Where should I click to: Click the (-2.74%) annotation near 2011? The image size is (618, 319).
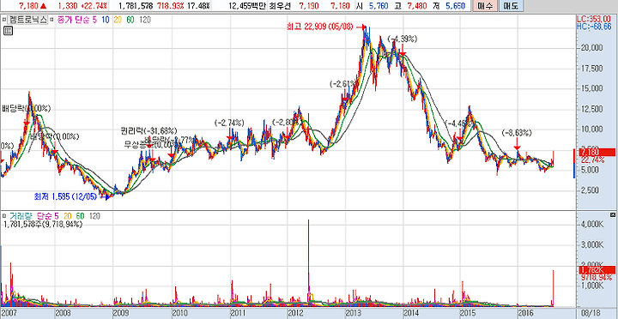[x=229, y=123]
